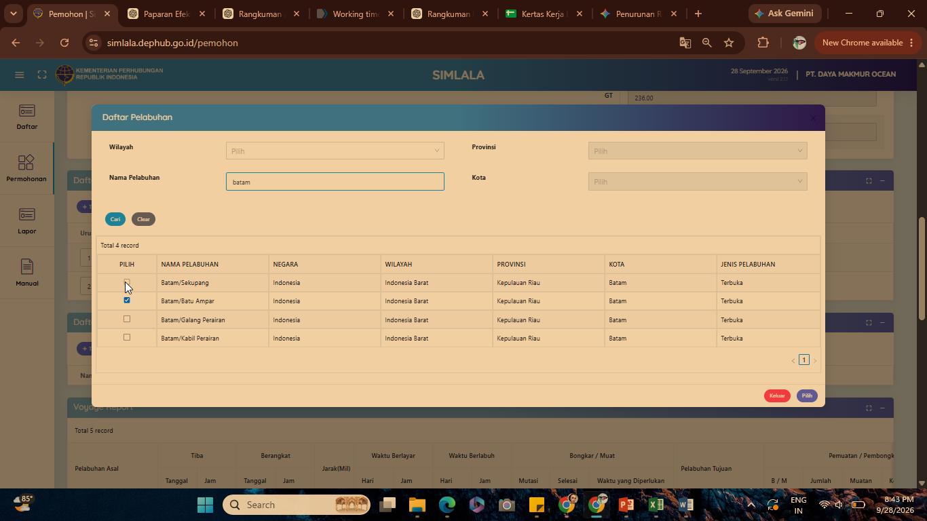Viewport: 927px width, 521px height.
Task: Check the Batam/Sekupang checkbox
Action: click(127, 282)
